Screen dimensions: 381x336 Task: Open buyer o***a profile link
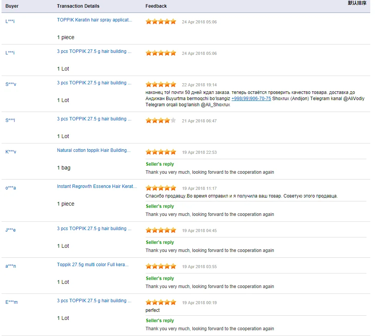[x=11, y=188]
